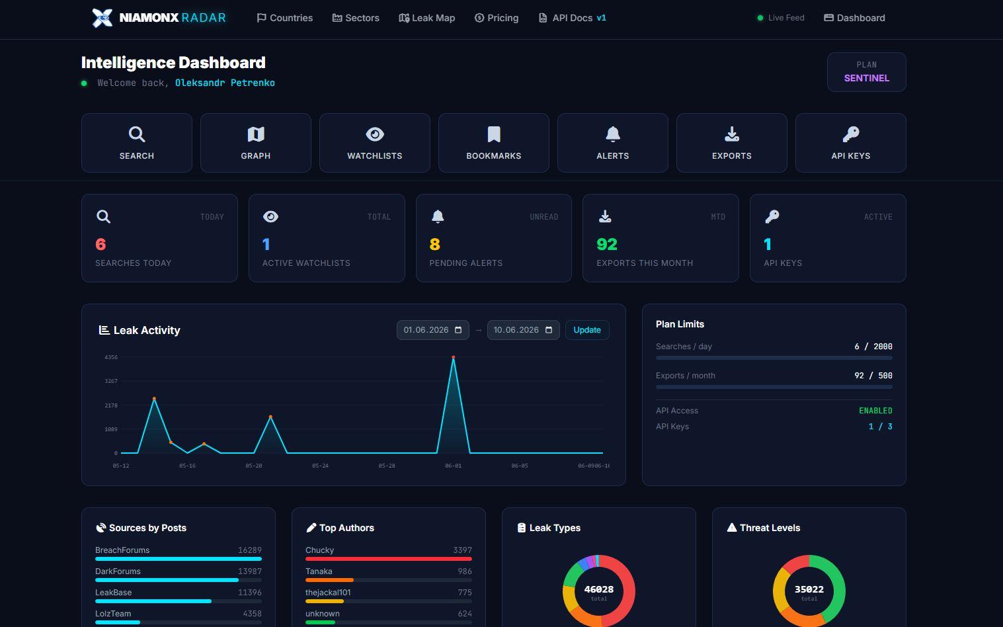Click the Leak Activity chart icon

(x=104, y=330)
